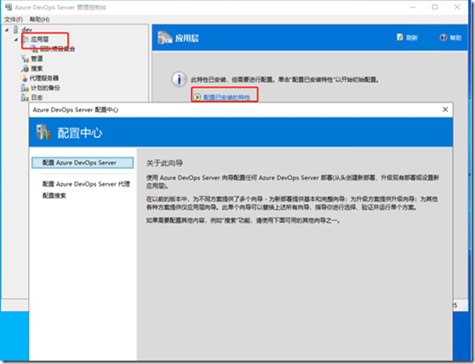Click the 帮助 help icon in header
The height and width of the screenshot is (364, 475).
443,37
